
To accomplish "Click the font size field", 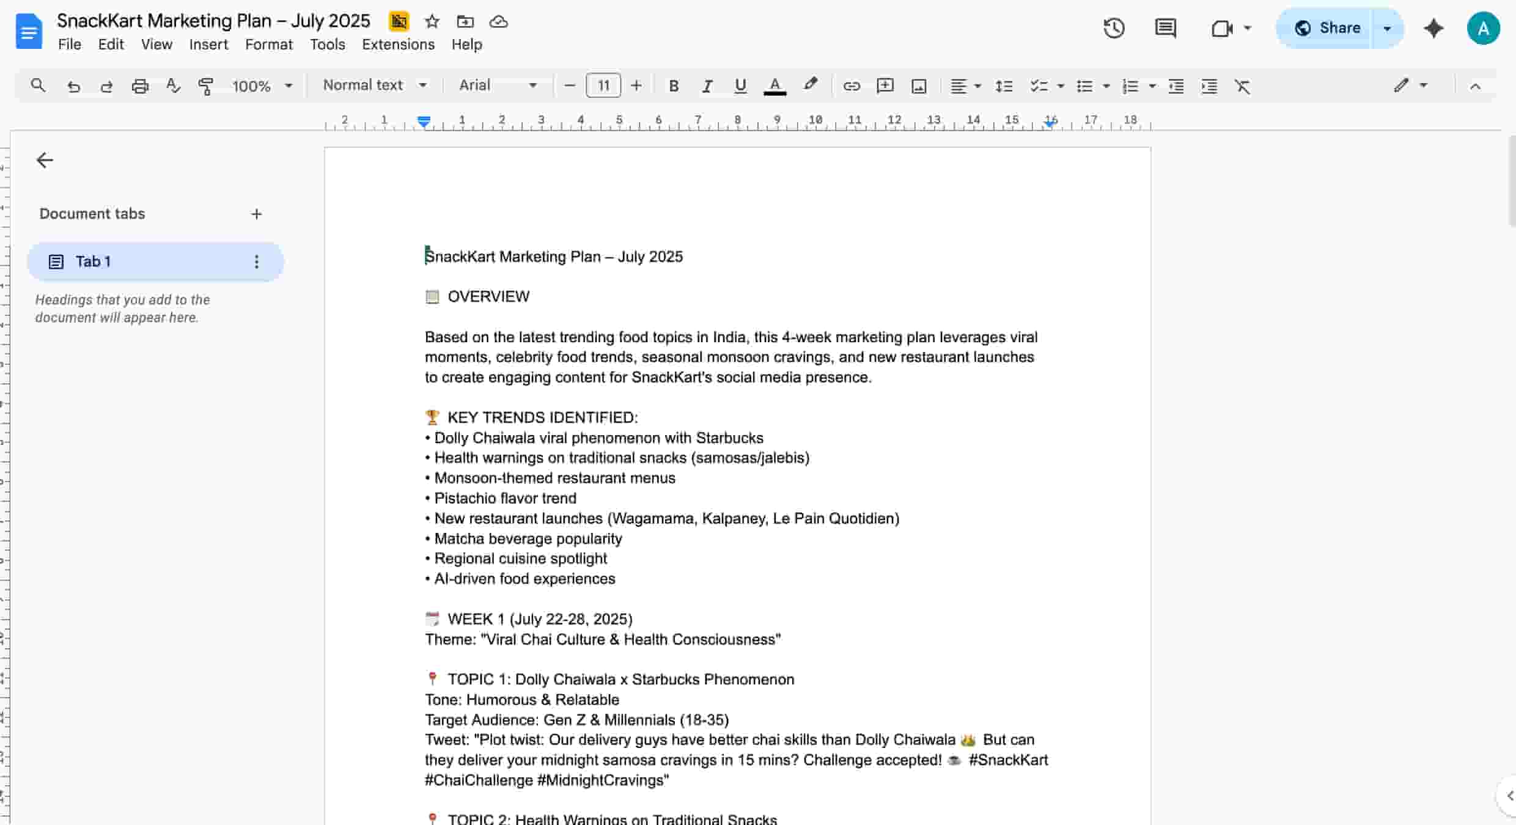I will pos(603,86).
